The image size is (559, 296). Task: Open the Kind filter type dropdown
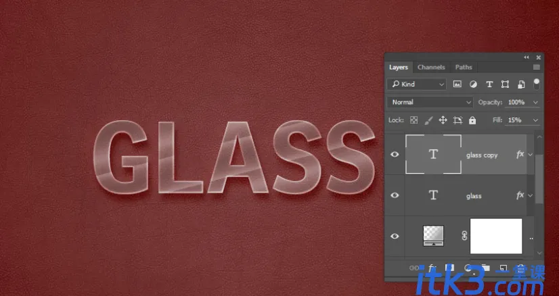[416, 84]
